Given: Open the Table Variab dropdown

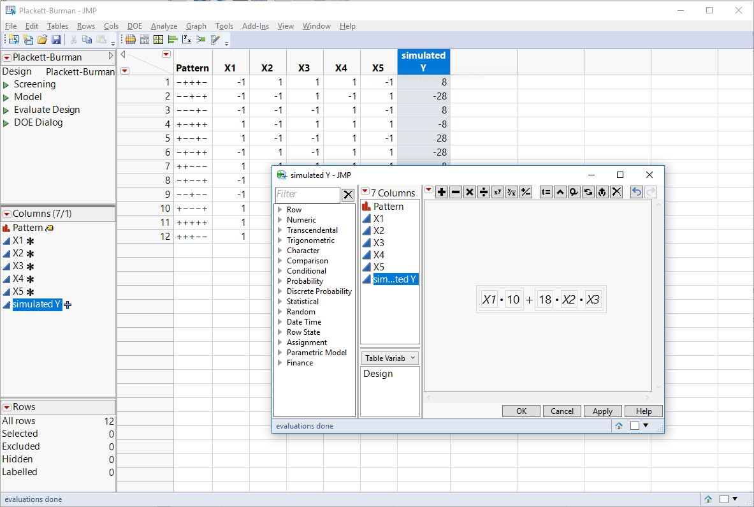Looking at the screenshot, I should [x=389, y=358].
